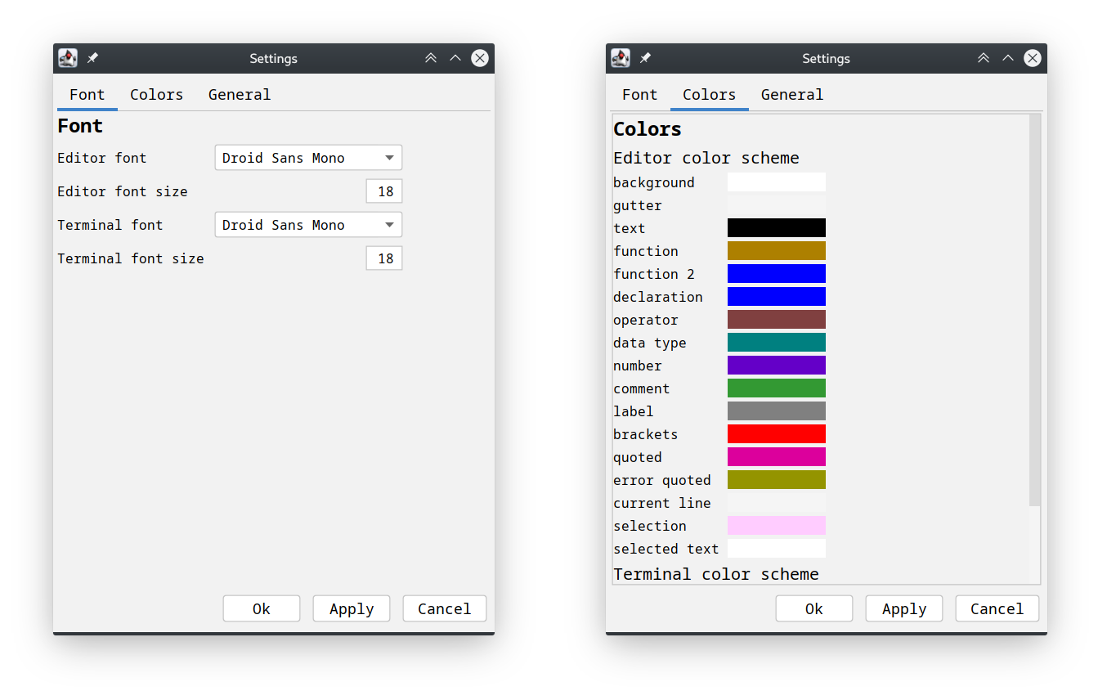Click the 'current line' label
The image size is (1098, 700).
pyautogui.click(x=662, y=503)
